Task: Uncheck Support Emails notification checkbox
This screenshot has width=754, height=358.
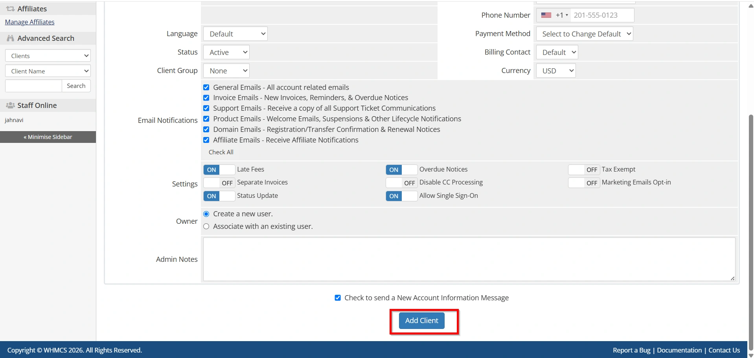Action: pyautogui.click(x=206, y=108)
